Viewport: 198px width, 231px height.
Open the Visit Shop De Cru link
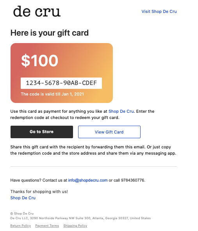(x=159, y=11)
